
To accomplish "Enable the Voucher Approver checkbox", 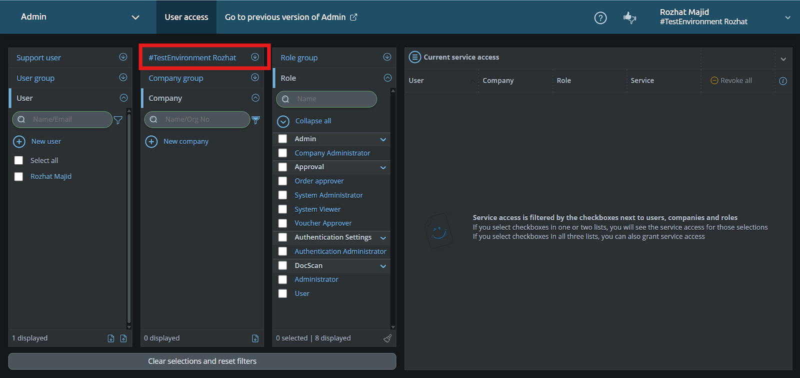I will coord(282,223).
